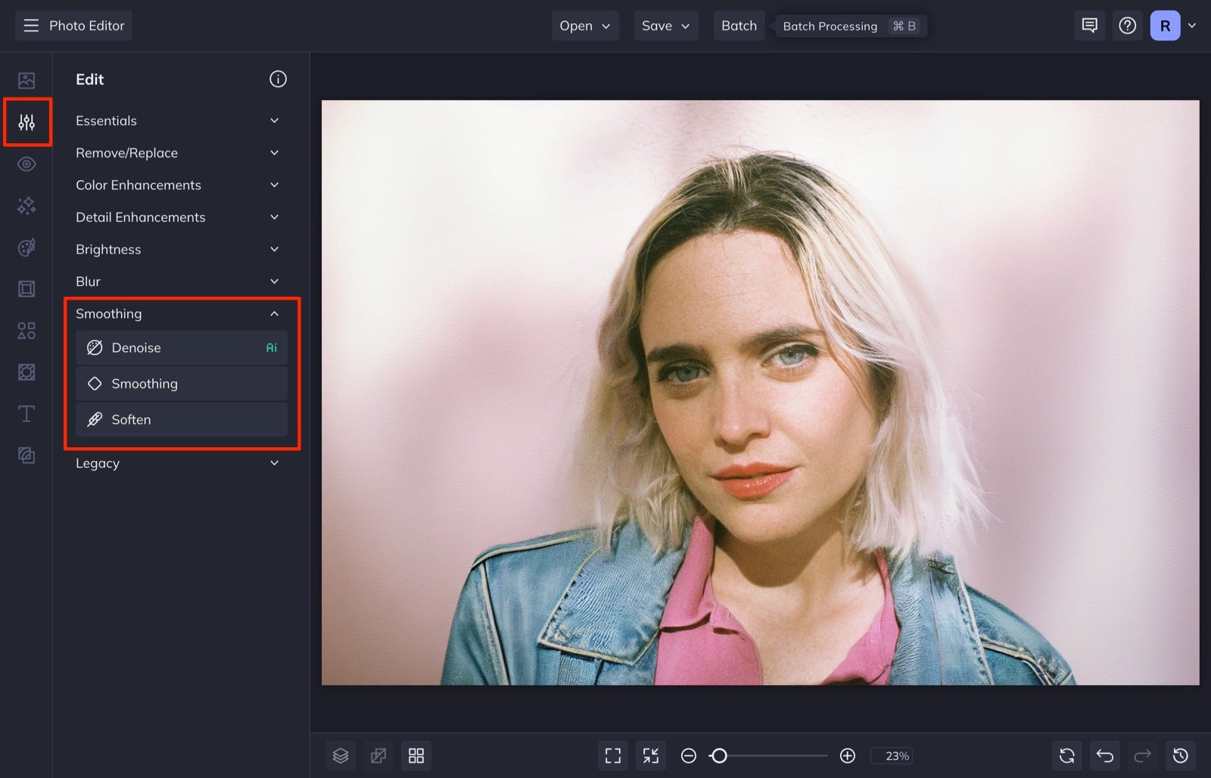Toggle the grid view icon in bottom bar
This screenshot has height=778, width=1211.
pos(416,755)
